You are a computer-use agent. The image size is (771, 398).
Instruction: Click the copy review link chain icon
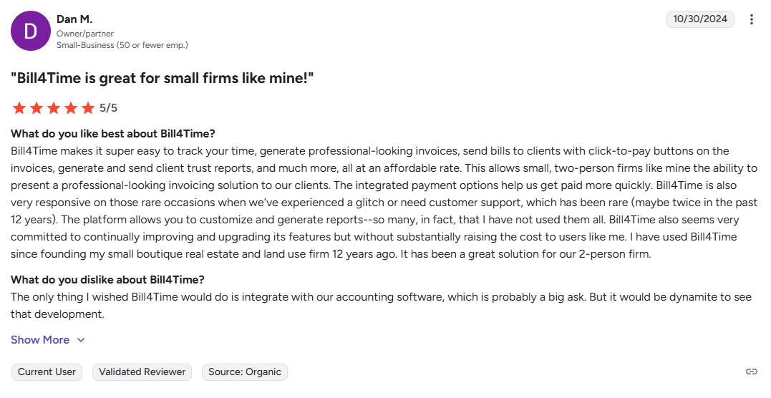click(x=751, y=372)
